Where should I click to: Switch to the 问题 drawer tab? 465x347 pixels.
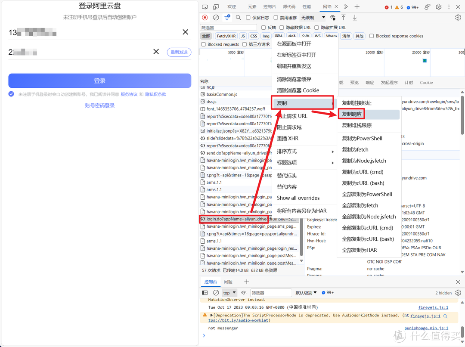pos(228,282)
